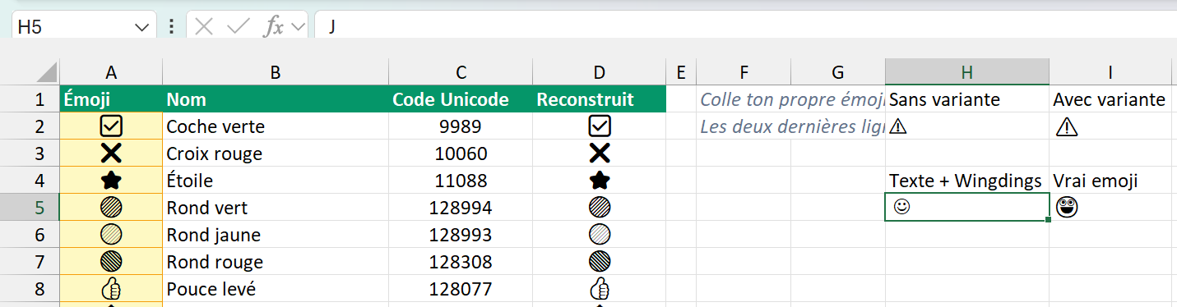Select the grinning emoji under Vrai emoji
The image size is (1177, 307).
[x=1066, y=208]
